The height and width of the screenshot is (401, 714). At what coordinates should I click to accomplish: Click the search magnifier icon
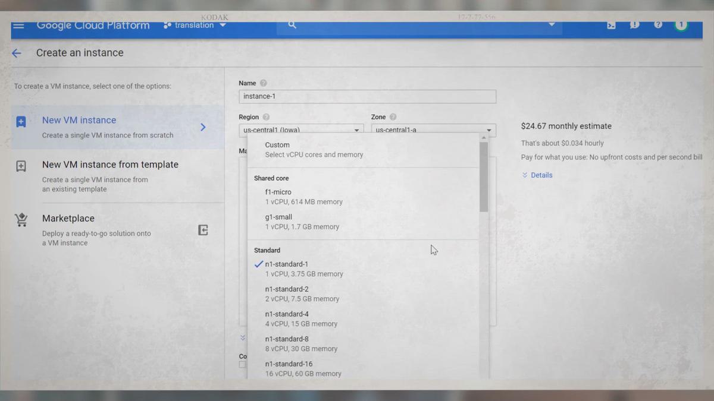tap(292, 25)
